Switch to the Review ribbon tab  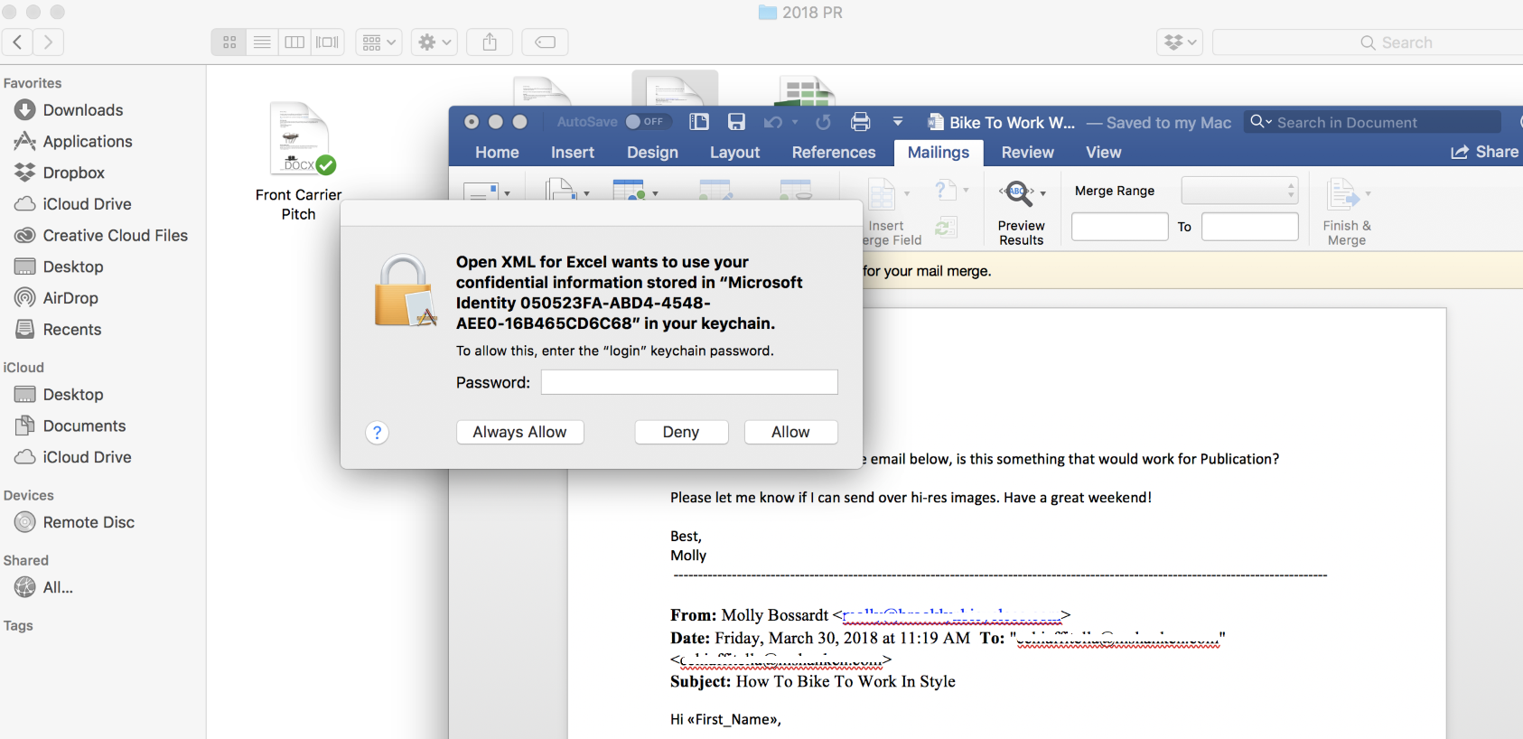(1027, 153)
